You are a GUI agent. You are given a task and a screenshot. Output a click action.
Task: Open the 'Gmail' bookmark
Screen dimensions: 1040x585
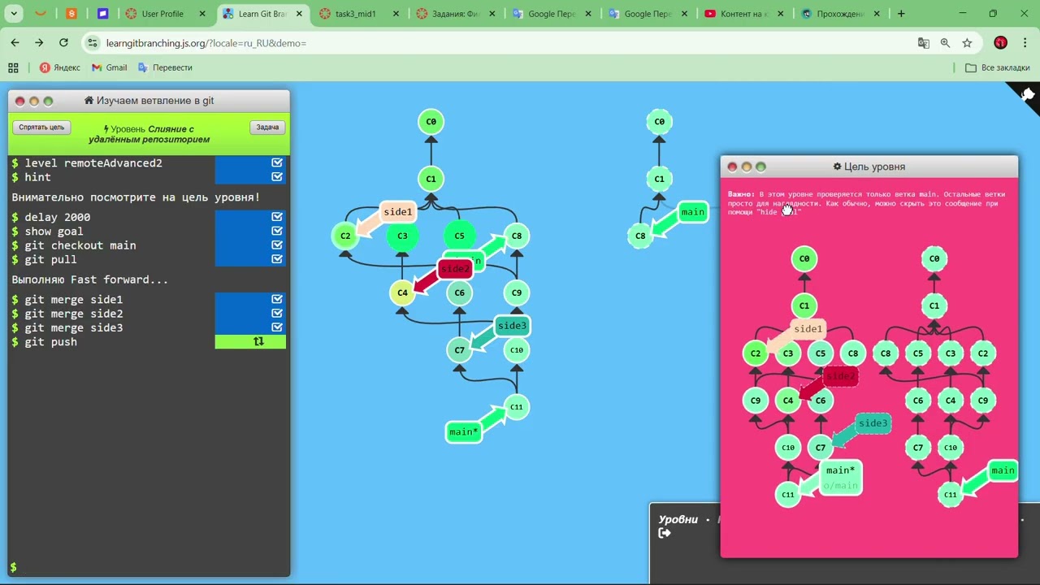pyautogui.click(x=109, y=67)
